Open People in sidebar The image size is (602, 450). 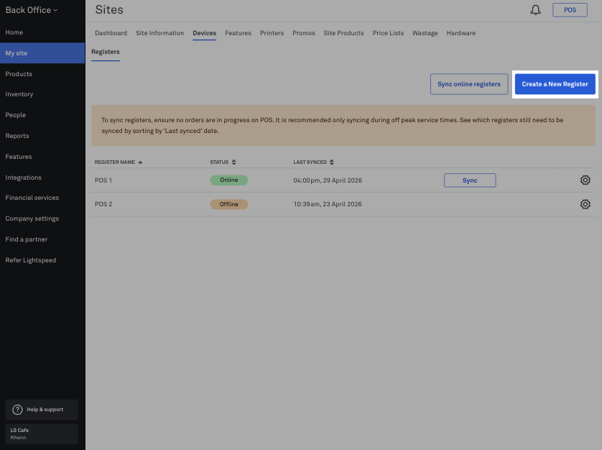tap(42, 115)
